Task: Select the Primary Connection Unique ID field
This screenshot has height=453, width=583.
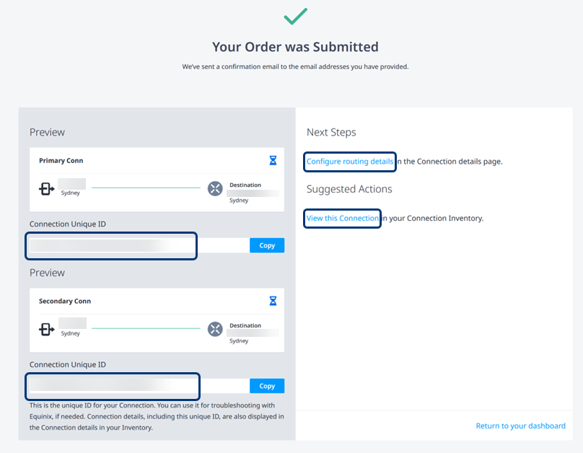Action: (x=139, y=245)
